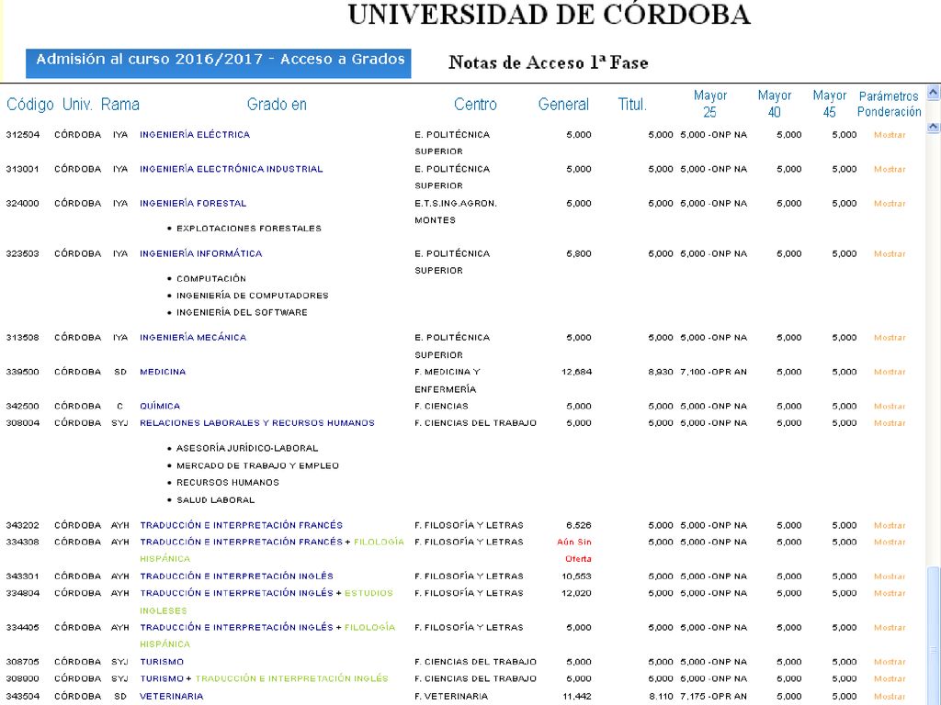Viewport: 941px width, 705px height.
Task: Click Mostrar for Ingeniería Forestal row
Action: (890, 203)
